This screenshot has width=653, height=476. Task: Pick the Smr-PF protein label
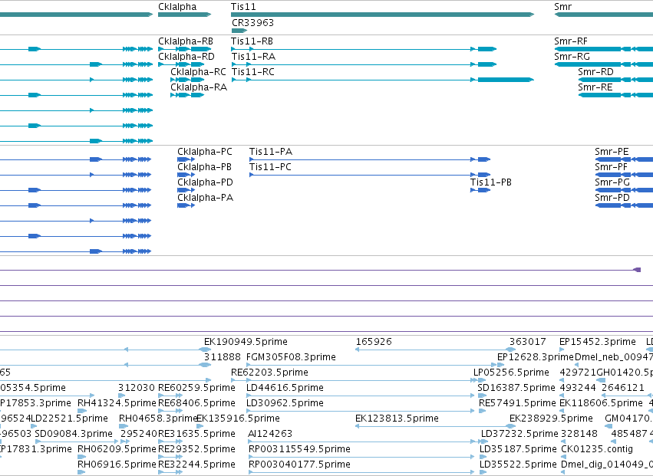pyautogui.click(x=612, y=167)
